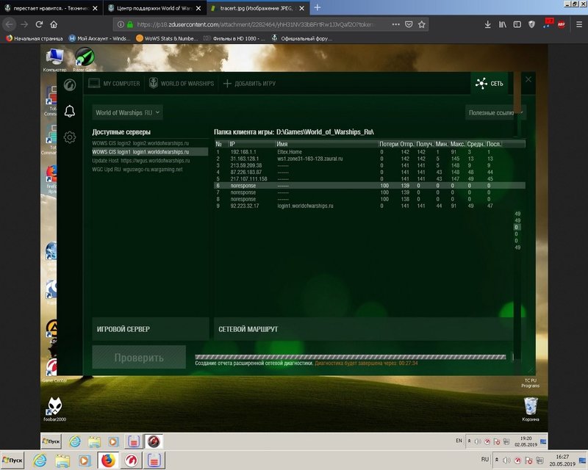The image size is (588, 470).
Task: Click ДОБАВИТЬ ИГРУ in Game Center
Action: pyautogui.click(x=249, y=83)
